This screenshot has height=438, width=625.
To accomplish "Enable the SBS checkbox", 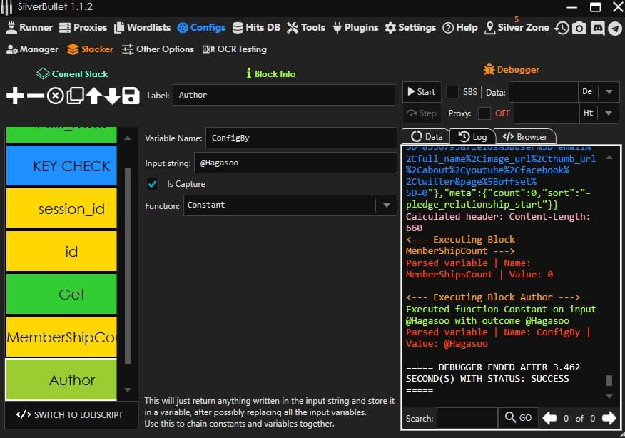I will [452, 92].
